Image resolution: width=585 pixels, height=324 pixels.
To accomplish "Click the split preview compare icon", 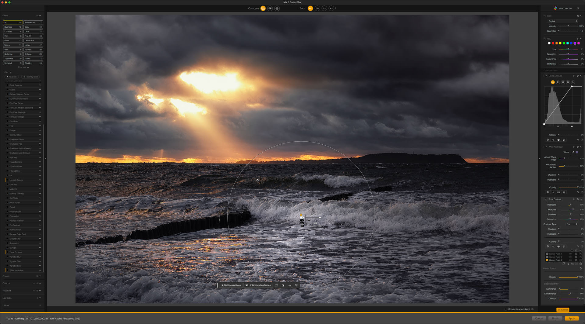I will point(270,9).
